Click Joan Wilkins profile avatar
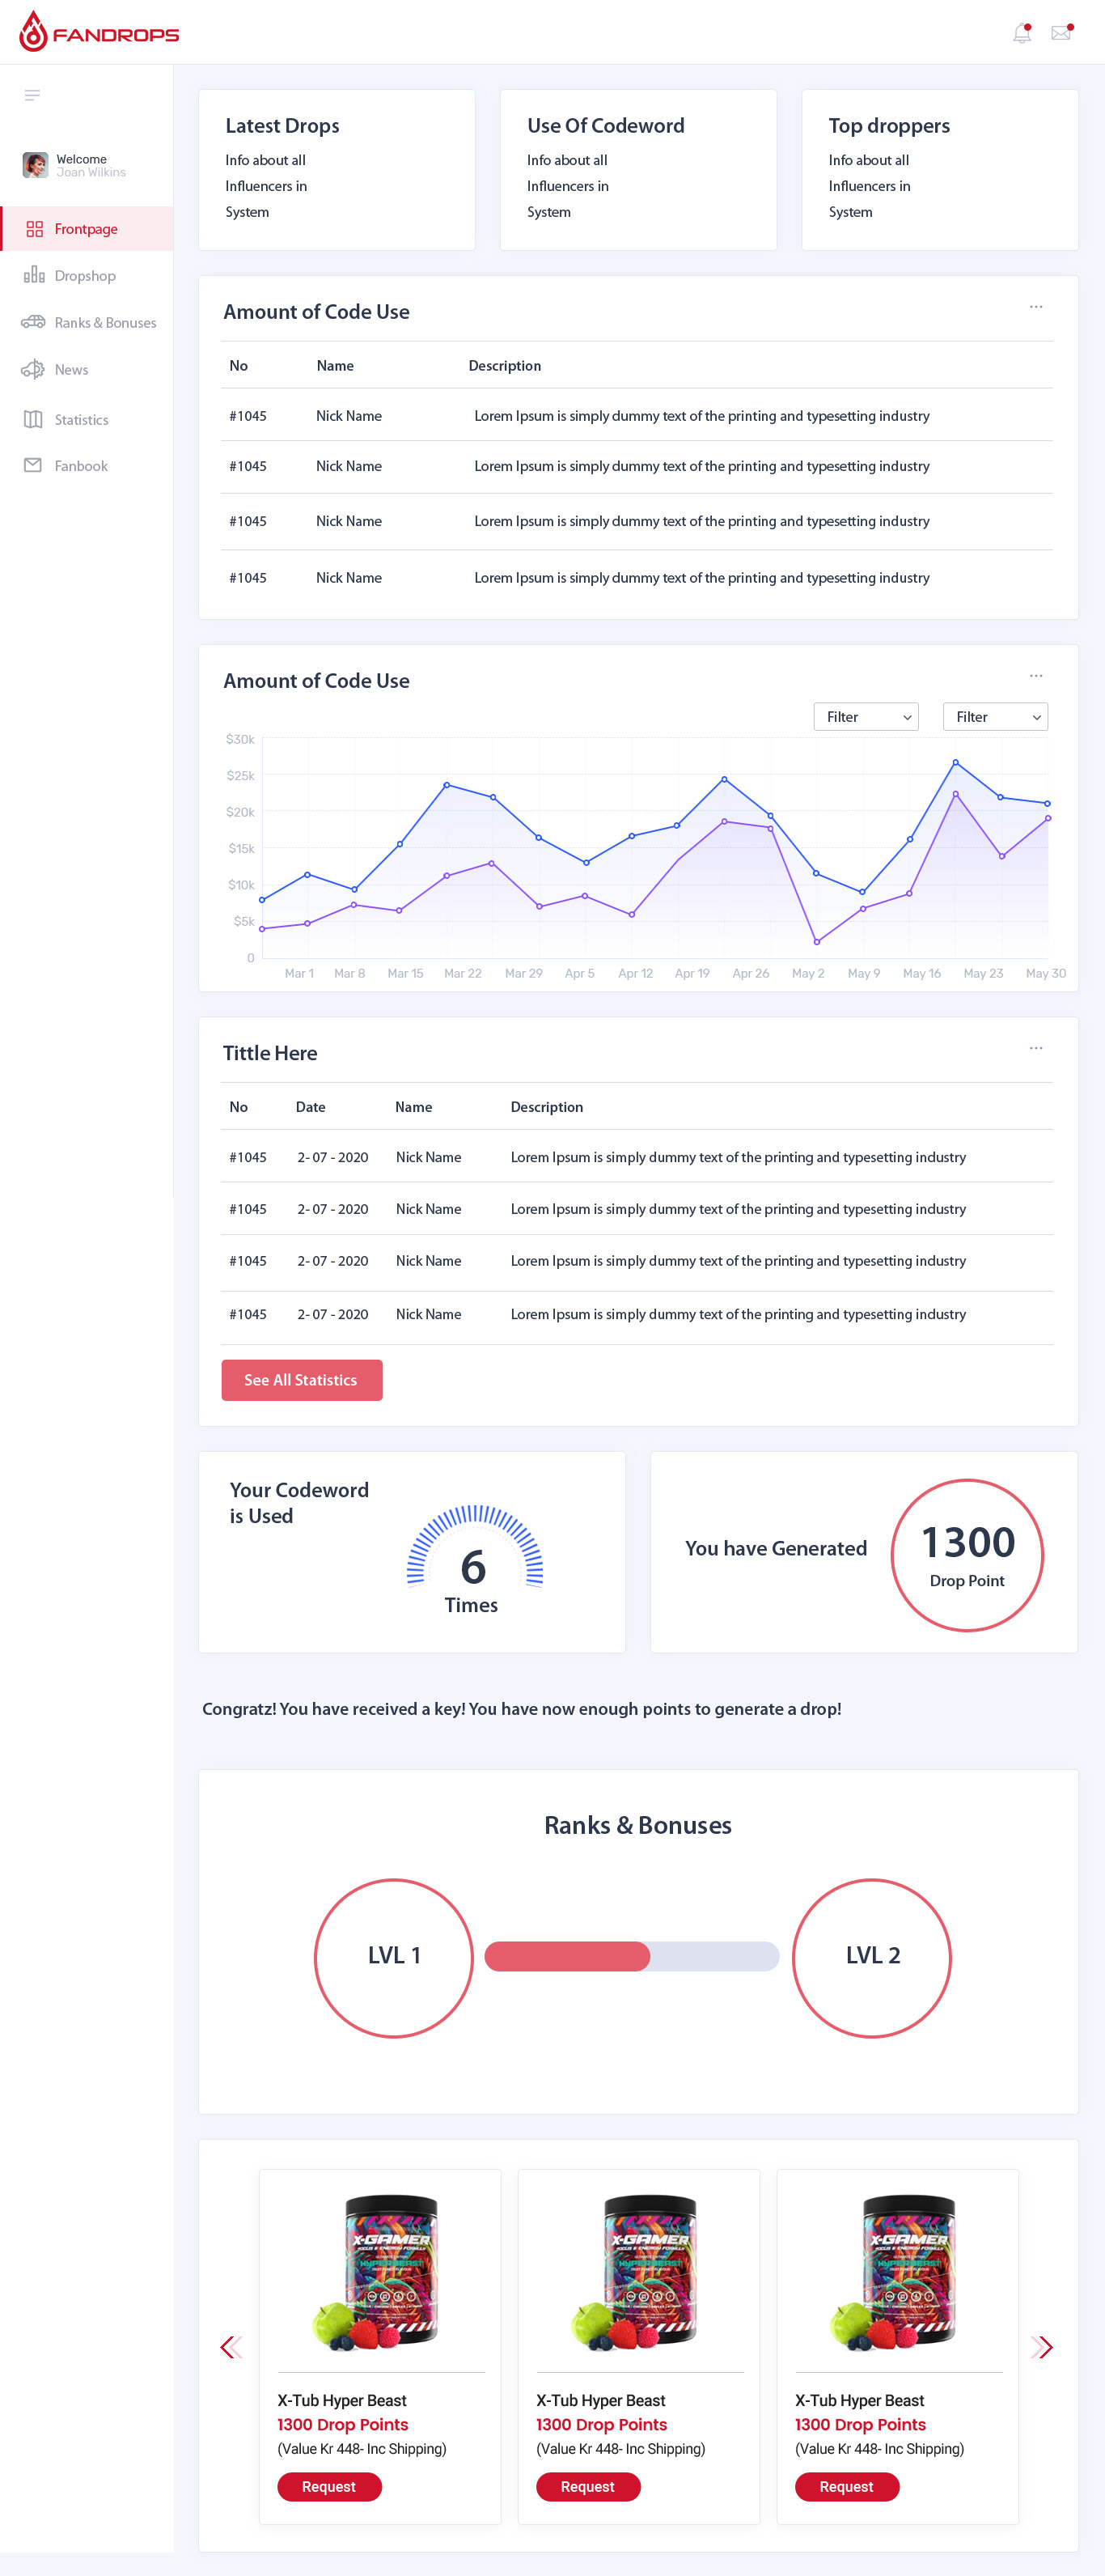 pyautogui.click(x=35, y=165)
